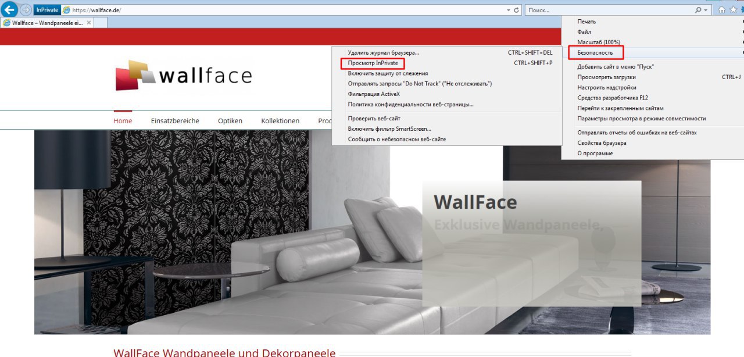Image resolution: width=744 pixels, height=357 pixels.
Task: Select the Wallface – Wandpaneele tab
Action: [x=46, y=23]
